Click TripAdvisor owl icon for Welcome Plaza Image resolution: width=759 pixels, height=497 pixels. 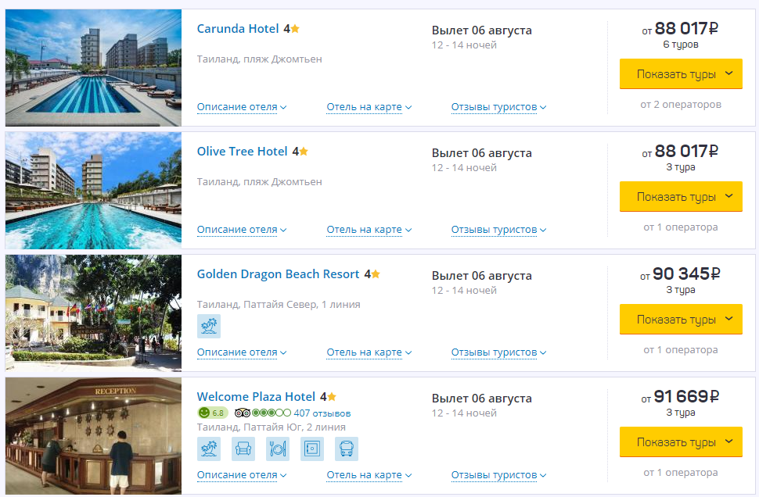242,413
